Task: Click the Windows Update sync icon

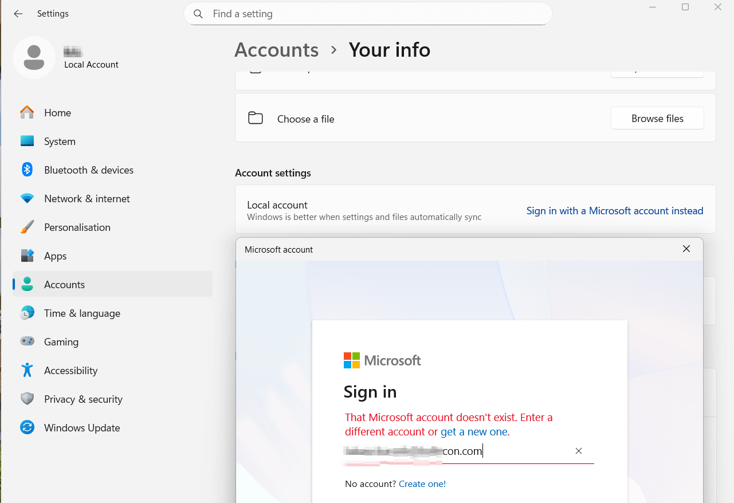Action: (27, 428)
